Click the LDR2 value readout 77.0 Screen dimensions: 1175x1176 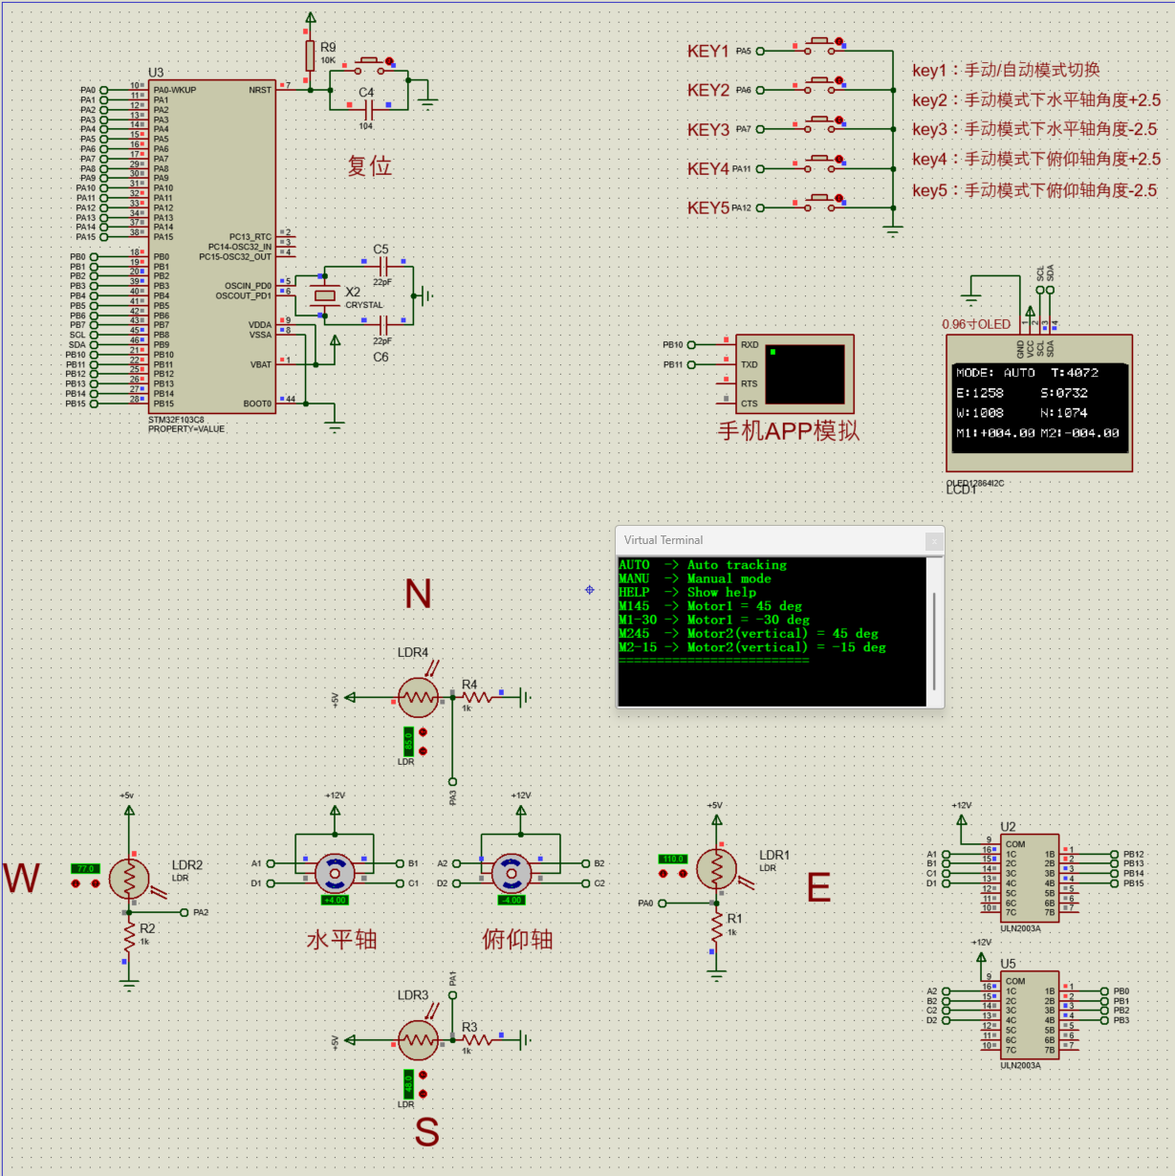click(x=85, y=869)
